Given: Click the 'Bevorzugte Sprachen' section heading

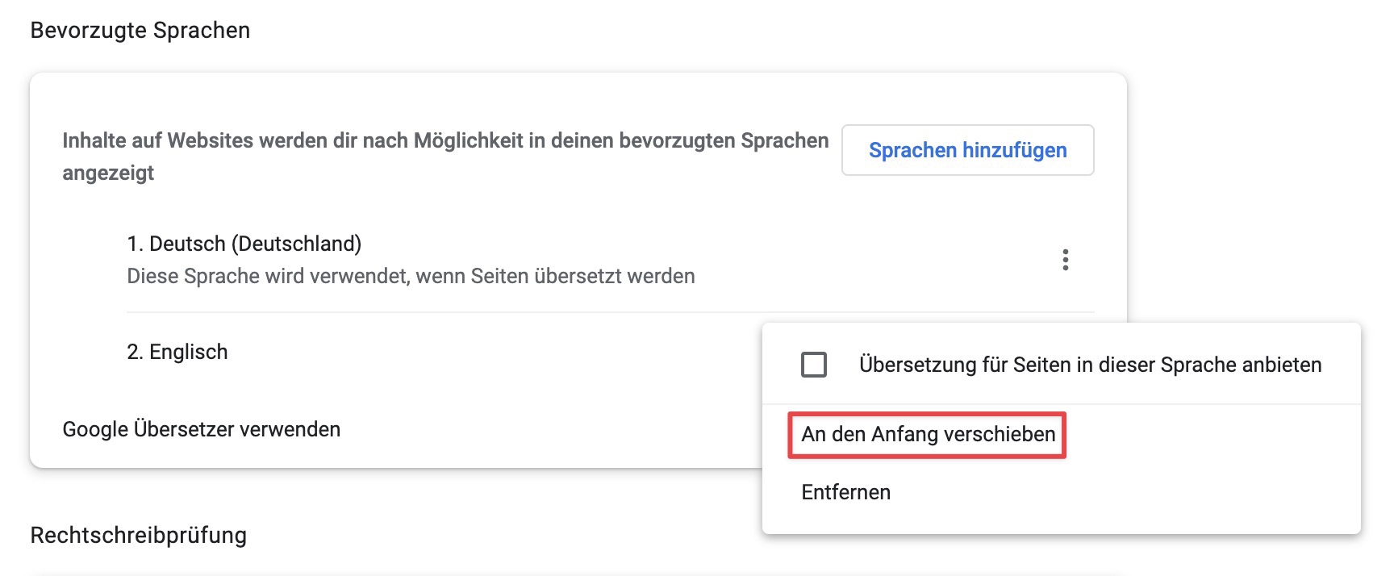Looking at the screenshot, I should point(140,31).
